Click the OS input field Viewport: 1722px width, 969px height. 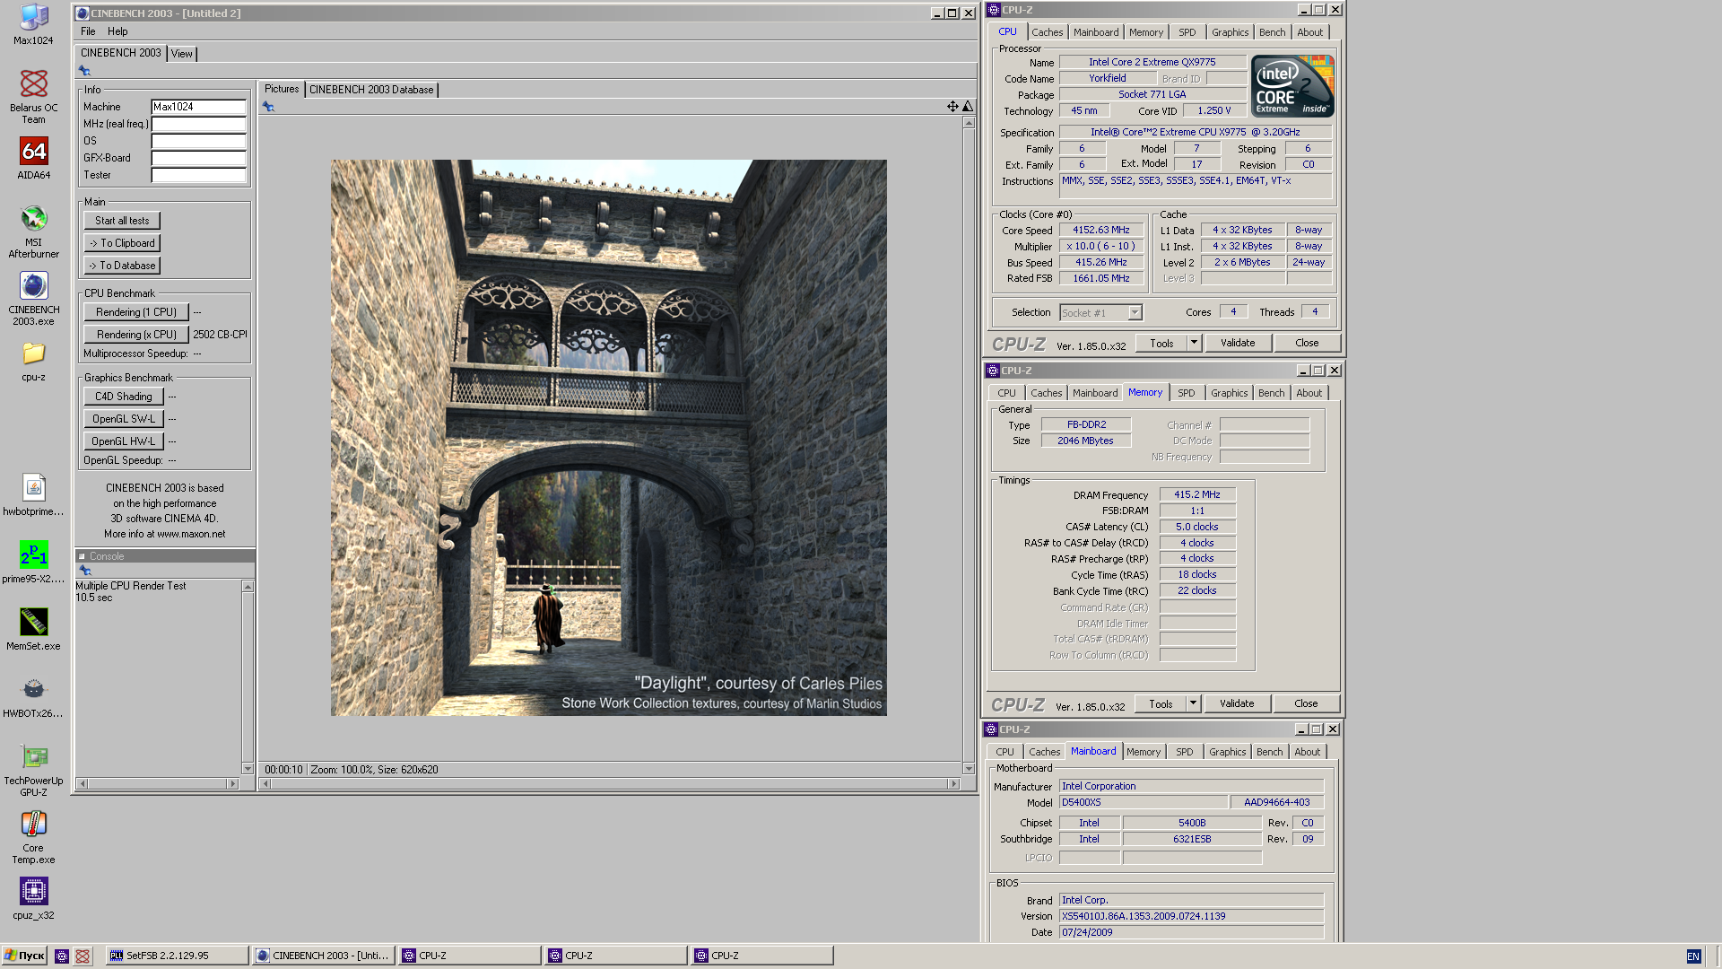tap(198, 141)
